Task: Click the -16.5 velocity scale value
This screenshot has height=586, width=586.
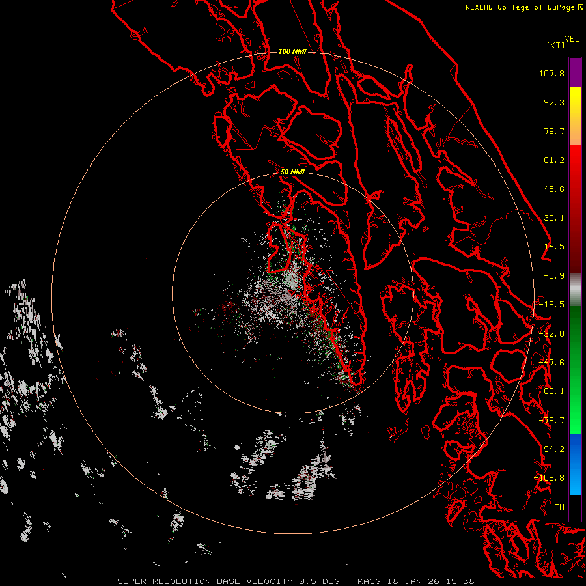Action: (x=551, y=305)
